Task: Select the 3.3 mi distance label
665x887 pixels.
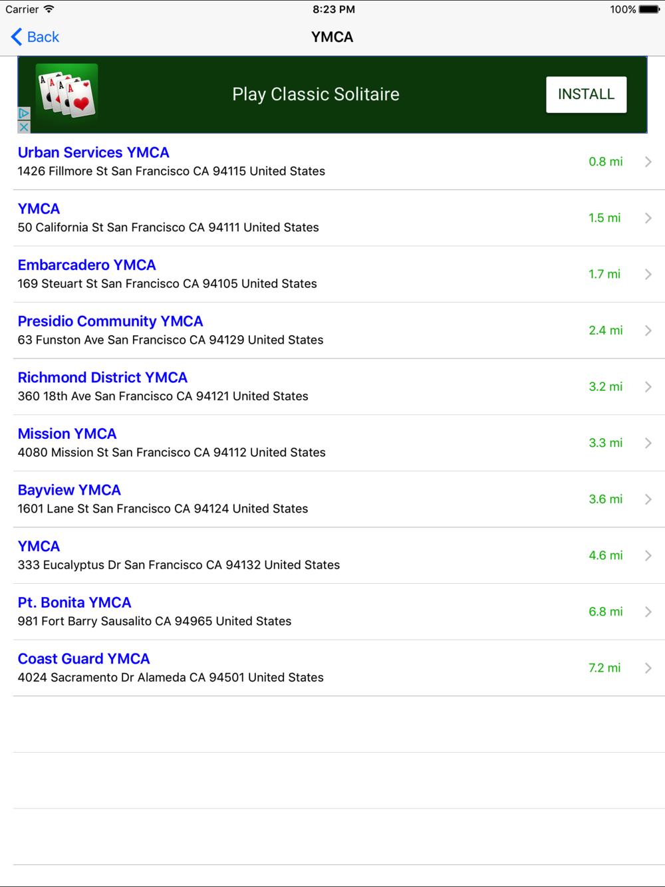Action: point(605,443)
